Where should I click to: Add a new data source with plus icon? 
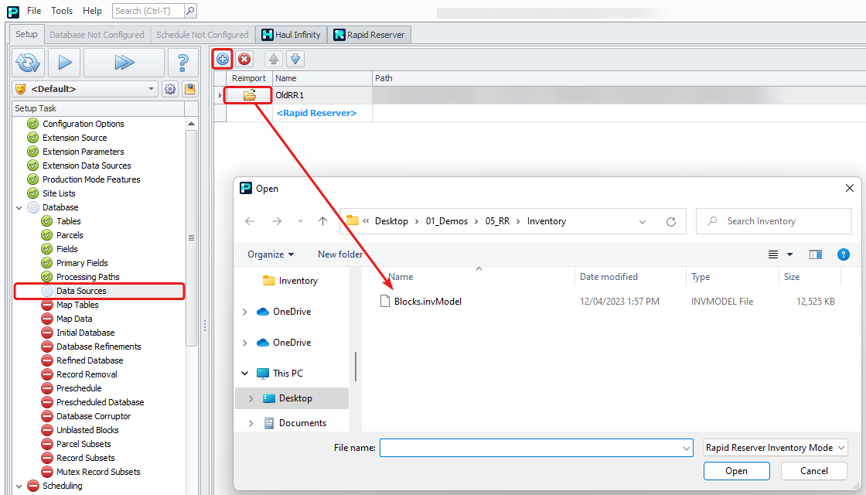point(223,59)
